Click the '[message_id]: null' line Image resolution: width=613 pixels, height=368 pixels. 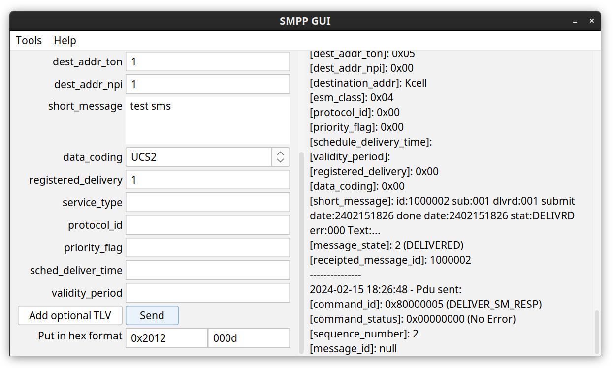(353, 348)
